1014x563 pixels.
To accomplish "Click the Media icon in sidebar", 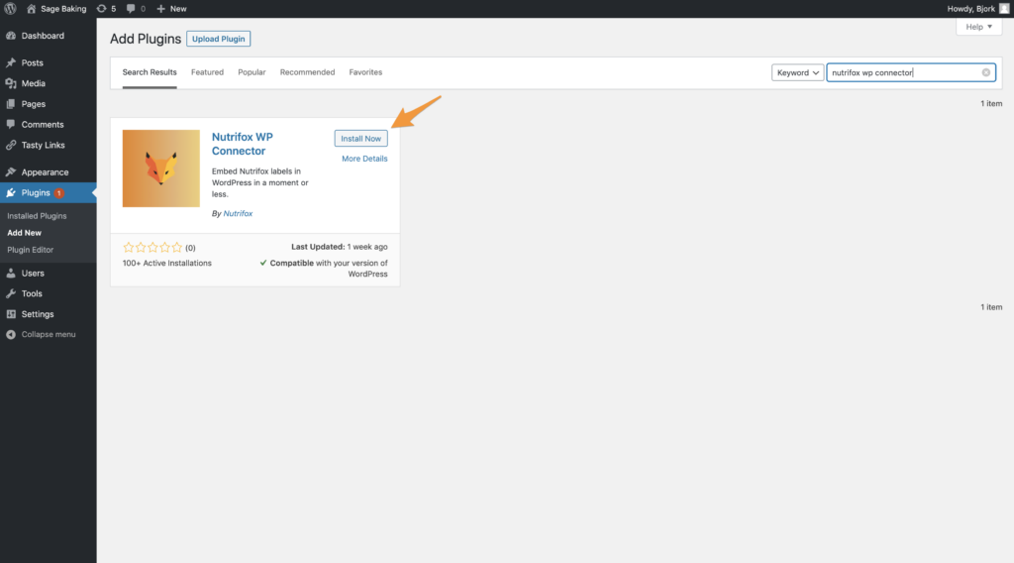I will 11,83.
